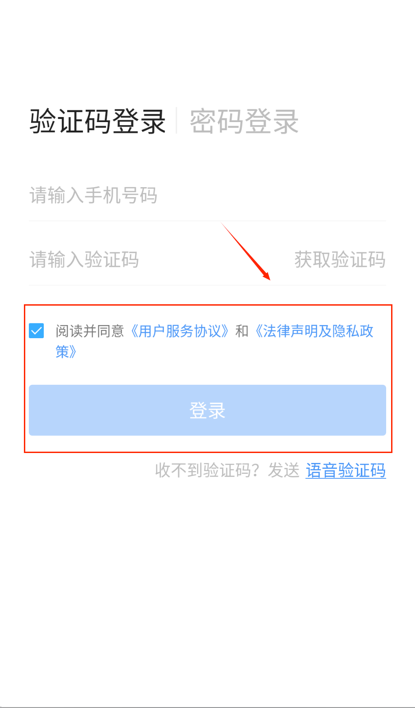Tap the 阅读并同意 agreement label

[x=90, y=331]
